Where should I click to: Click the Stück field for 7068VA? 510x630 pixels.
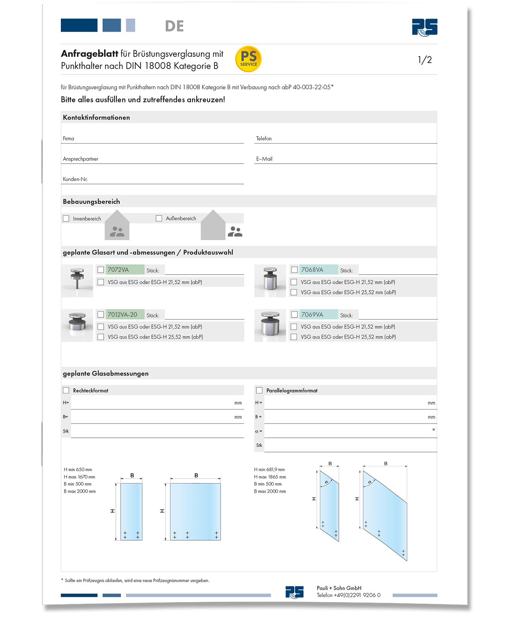pyautogui.click(x=397, y=270)
